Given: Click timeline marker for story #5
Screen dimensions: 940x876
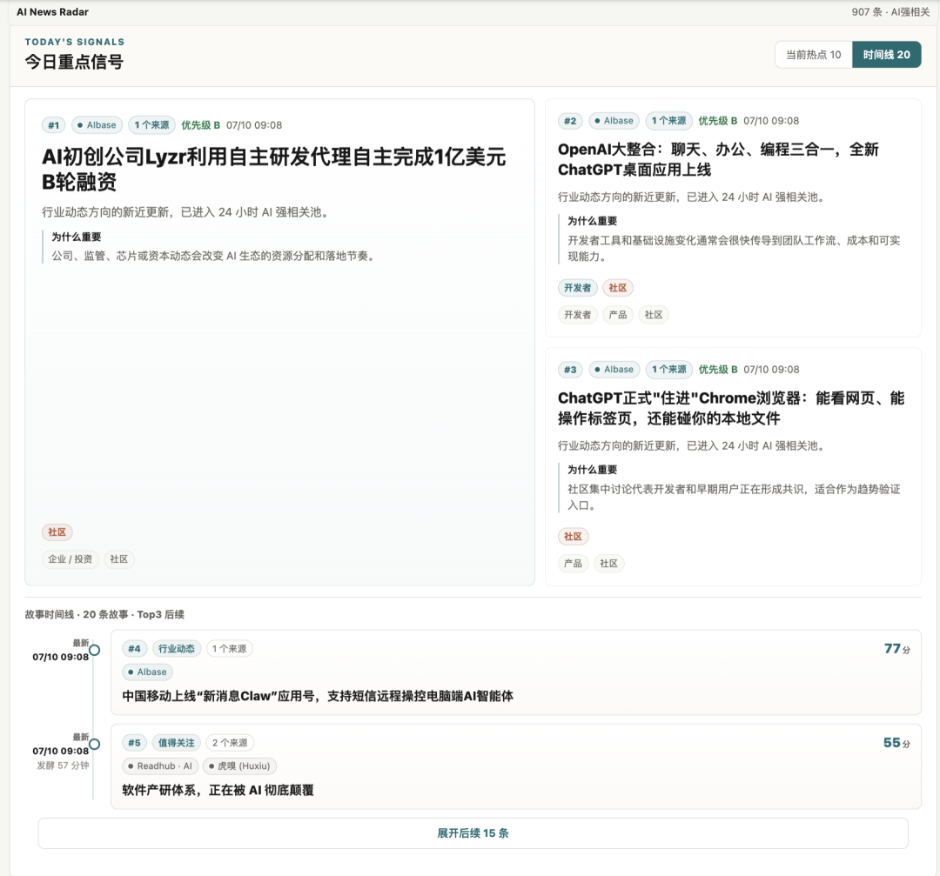Looking at the screenshot, I should [94, 744].
